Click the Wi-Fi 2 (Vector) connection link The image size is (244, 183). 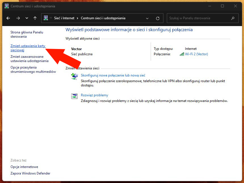coord(196,54)
